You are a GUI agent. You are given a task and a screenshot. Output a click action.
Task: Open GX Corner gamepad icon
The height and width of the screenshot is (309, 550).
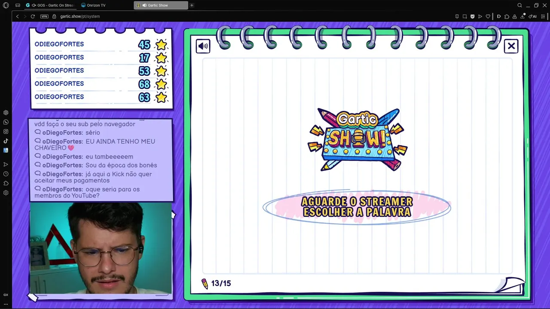[x=18, y=5]
